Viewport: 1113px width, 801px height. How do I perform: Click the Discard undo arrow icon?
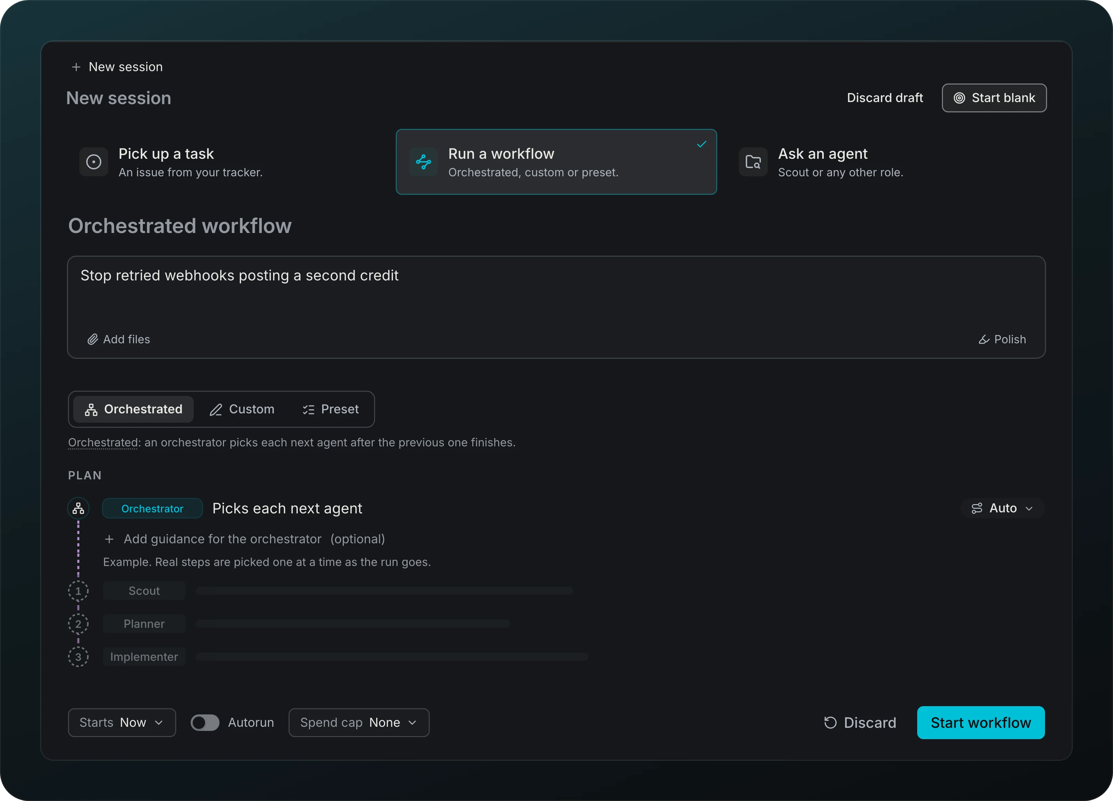tap(830, 722)
